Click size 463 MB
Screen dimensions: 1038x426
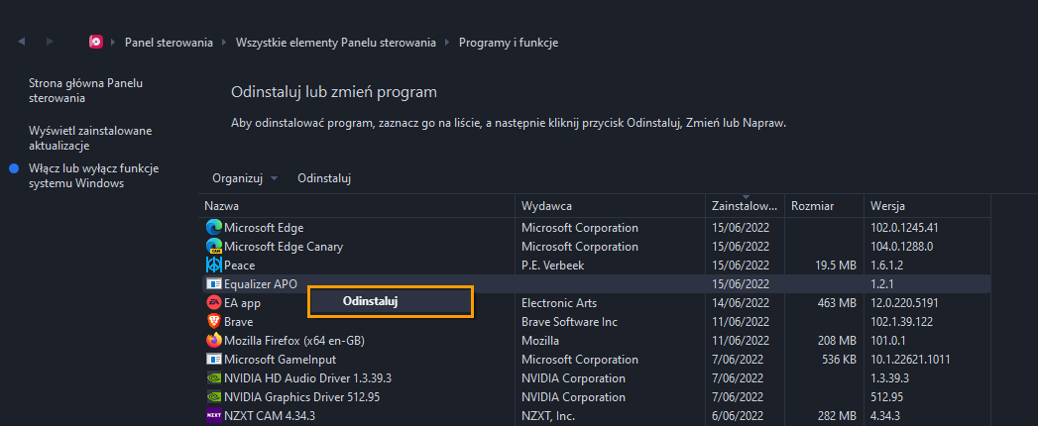(839, 303)
